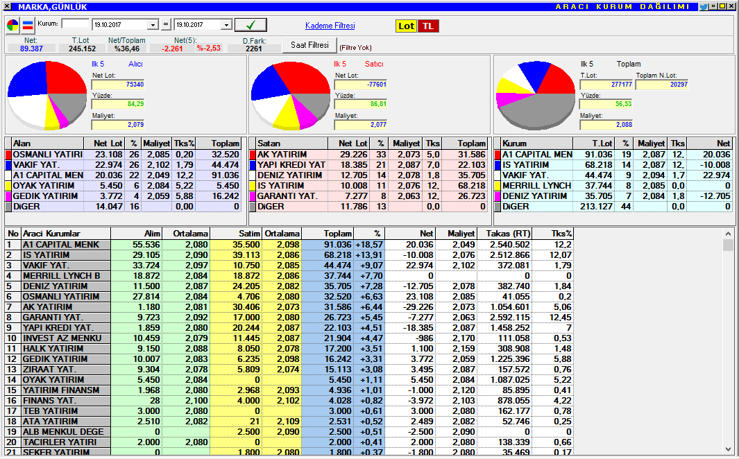Close the panel using the top-left X
This screenshot has width=739, height=459.
coord(7,7)
